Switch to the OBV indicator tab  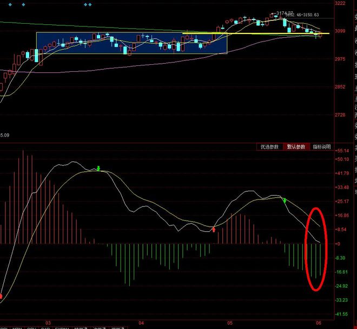click(31, 327)
